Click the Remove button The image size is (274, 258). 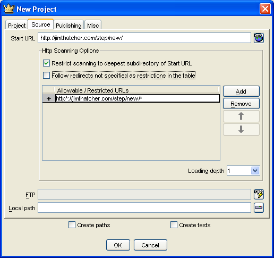[x=241, y=104]
